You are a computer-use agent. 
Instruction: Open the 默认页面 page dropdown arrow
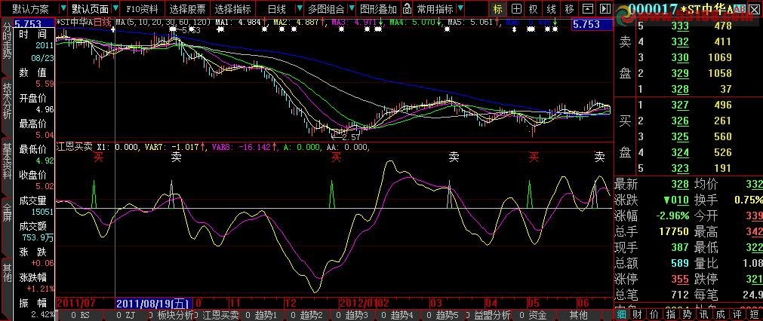115,9
